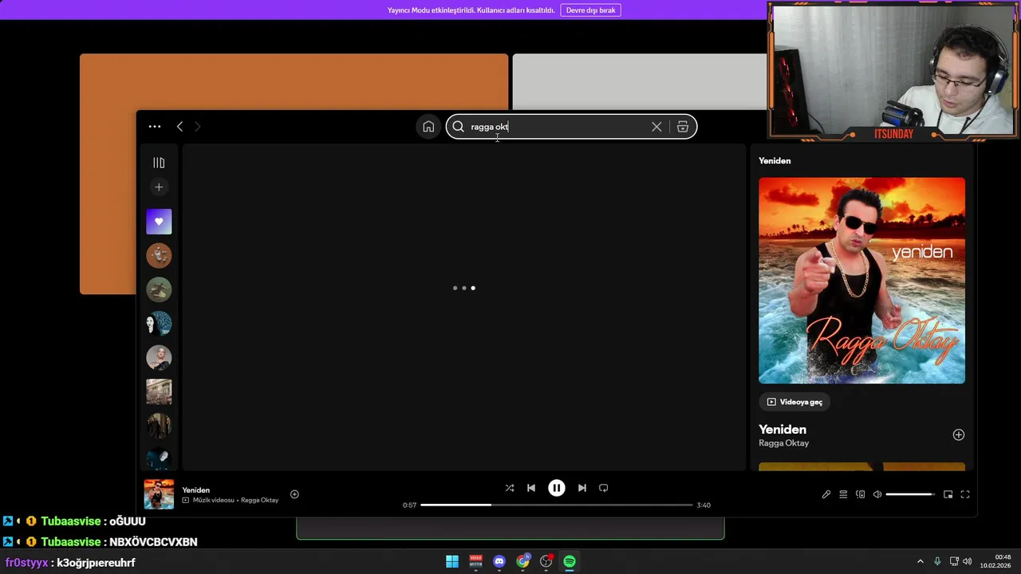Click the Müzik videosu label
Viewport: 1021px width, 574px height.
213,500
